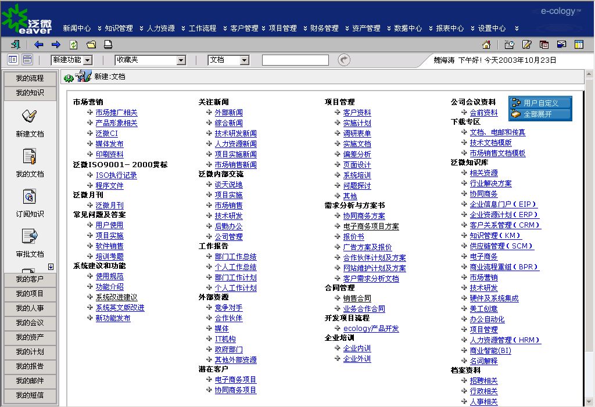Go back with the blue left arrow
This screenshot has width=595, height=407.
(38, 45)
